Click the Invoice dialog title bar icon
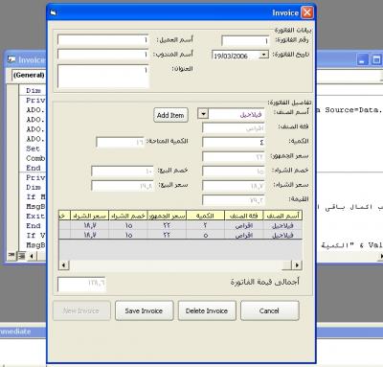 coord(54,12)
